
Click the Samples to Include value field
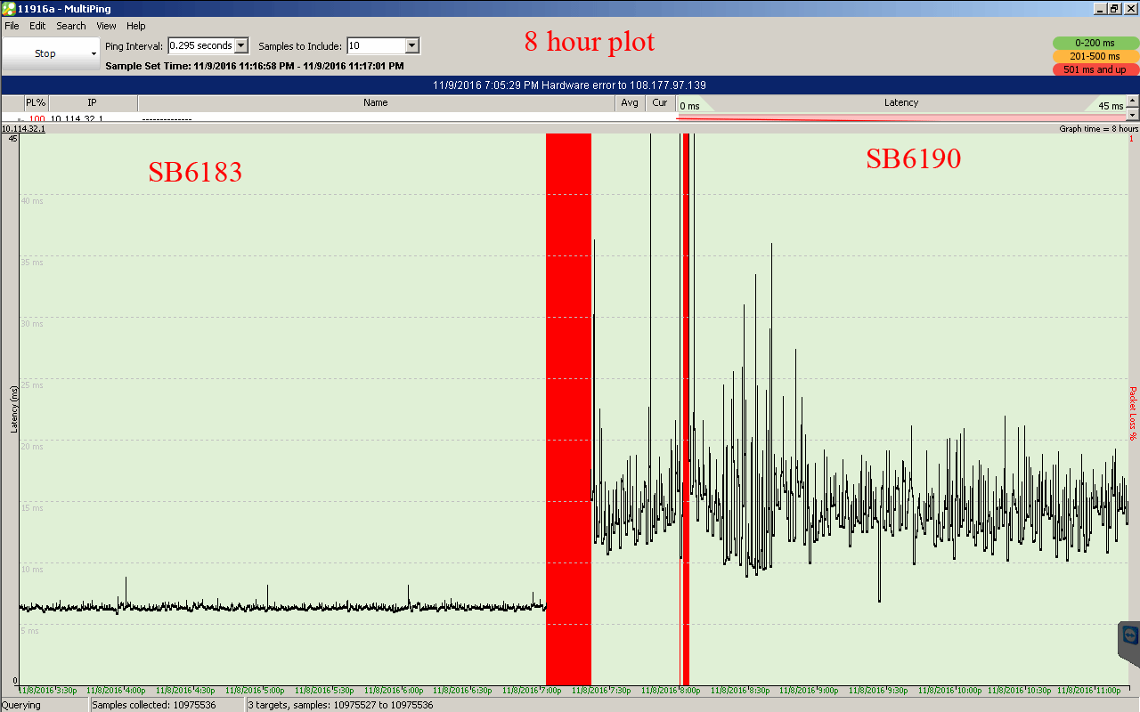coord(376,45)
